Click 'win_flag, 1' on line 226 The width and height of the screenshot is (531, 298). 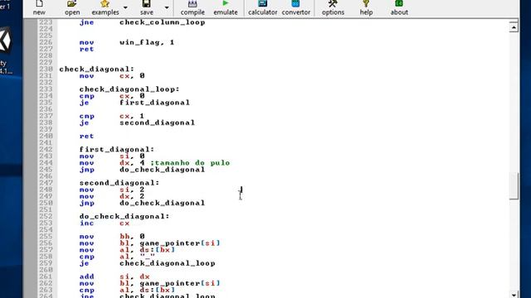pos(147,42)
